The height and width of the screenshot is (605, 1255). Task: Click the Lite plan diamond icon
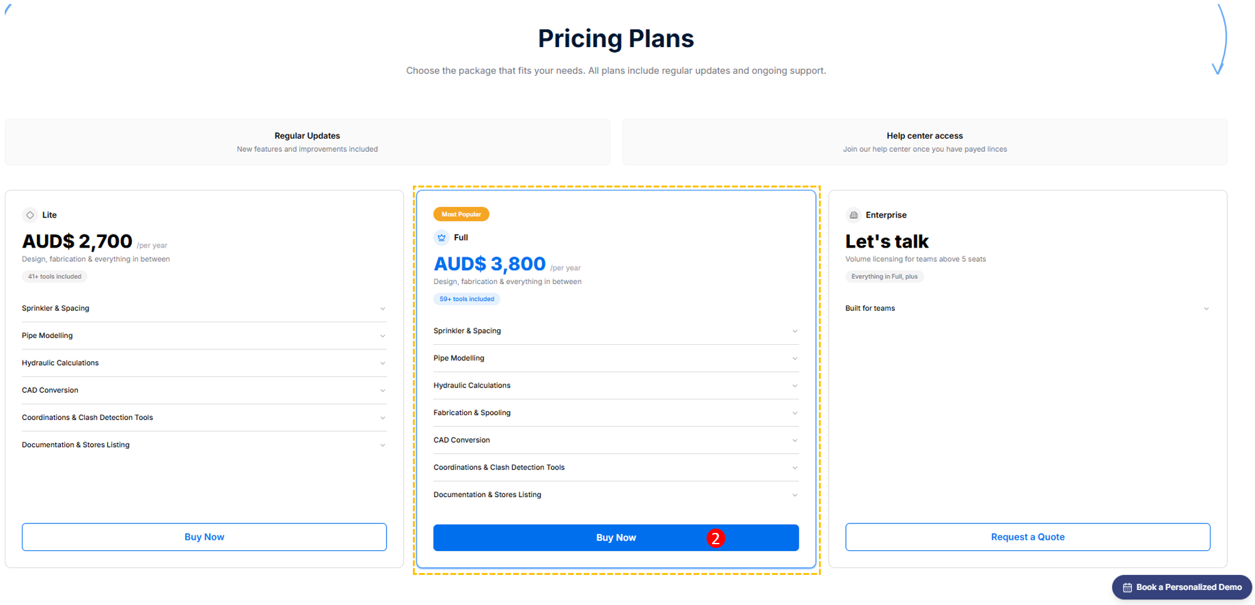[29, 215]
